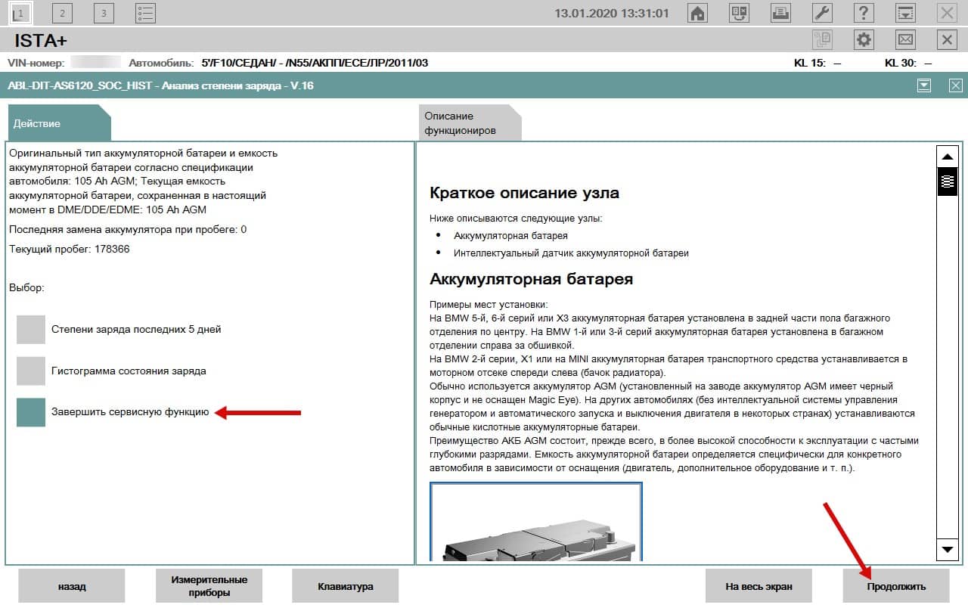Image resolution: width=968 pixels, height=605 pixels.
Task: Switch to operation tab 3
Action: click(x=104, y=12)
